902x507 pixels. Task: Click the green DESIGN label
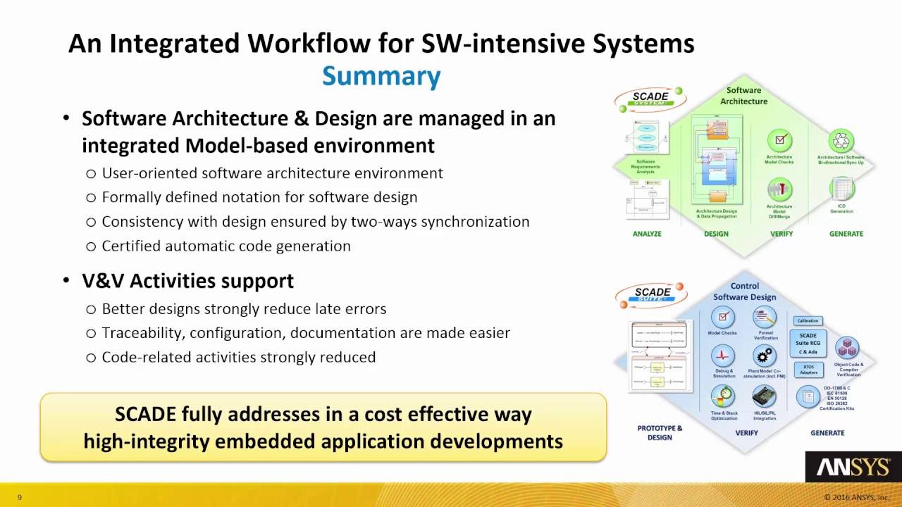tap(717, 234)
